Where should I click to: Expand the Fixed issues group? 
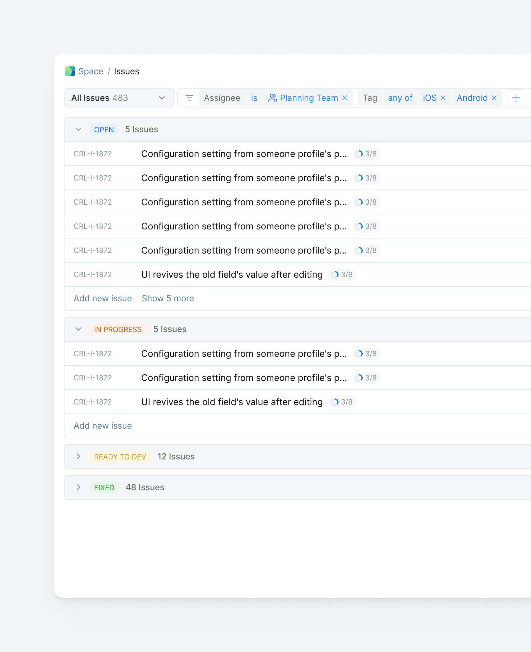pyautogui.click(x=78, y=487)
